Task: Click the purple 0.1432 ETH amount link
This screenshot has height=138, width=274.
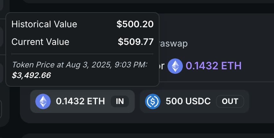Action: [x=213, y=66]
